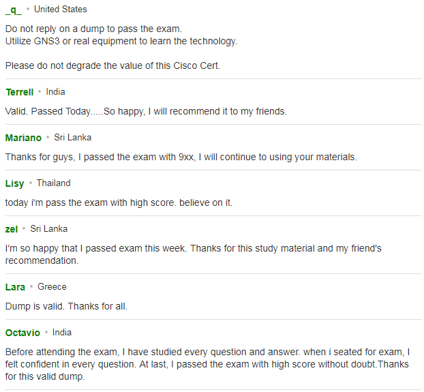
Task: Click the 'Dump is valid' comment text
Action: (66, 307)
